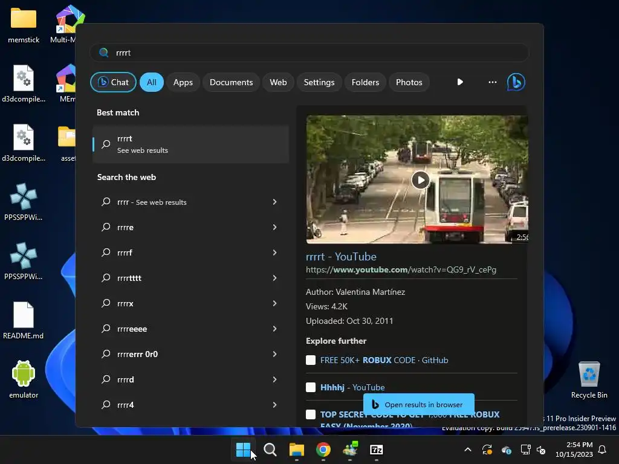Expand the rrrrd suggestion chevron
The image size is (619, 464).
(x=274, y=379)
